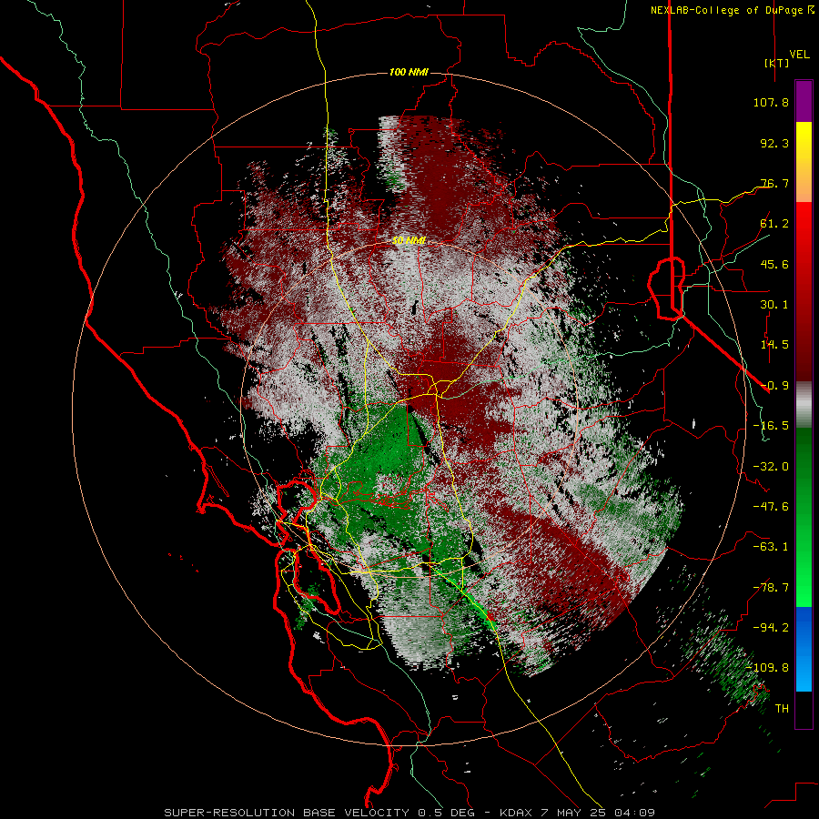Viewport: 819px width, 819px height.
Task: Click the Super-Resolution Base Velocity caption
Action: 409,813
